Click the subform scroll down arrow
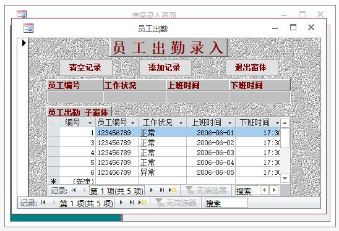This screenshot has height=231, width=339. 285,178
